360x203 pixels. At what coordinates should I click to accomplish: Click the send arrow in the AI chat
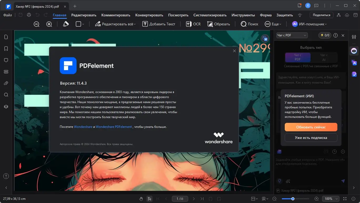click(343, 181)
